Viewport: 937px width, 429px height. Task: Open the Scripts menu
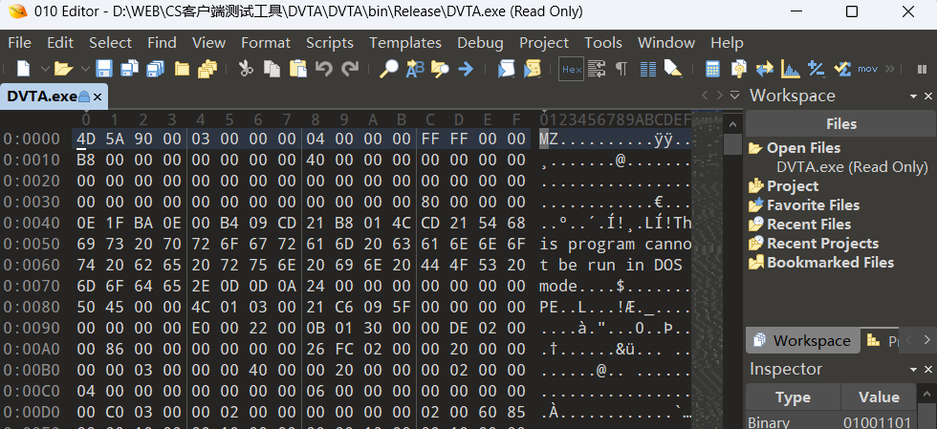[x=330, y=42]
